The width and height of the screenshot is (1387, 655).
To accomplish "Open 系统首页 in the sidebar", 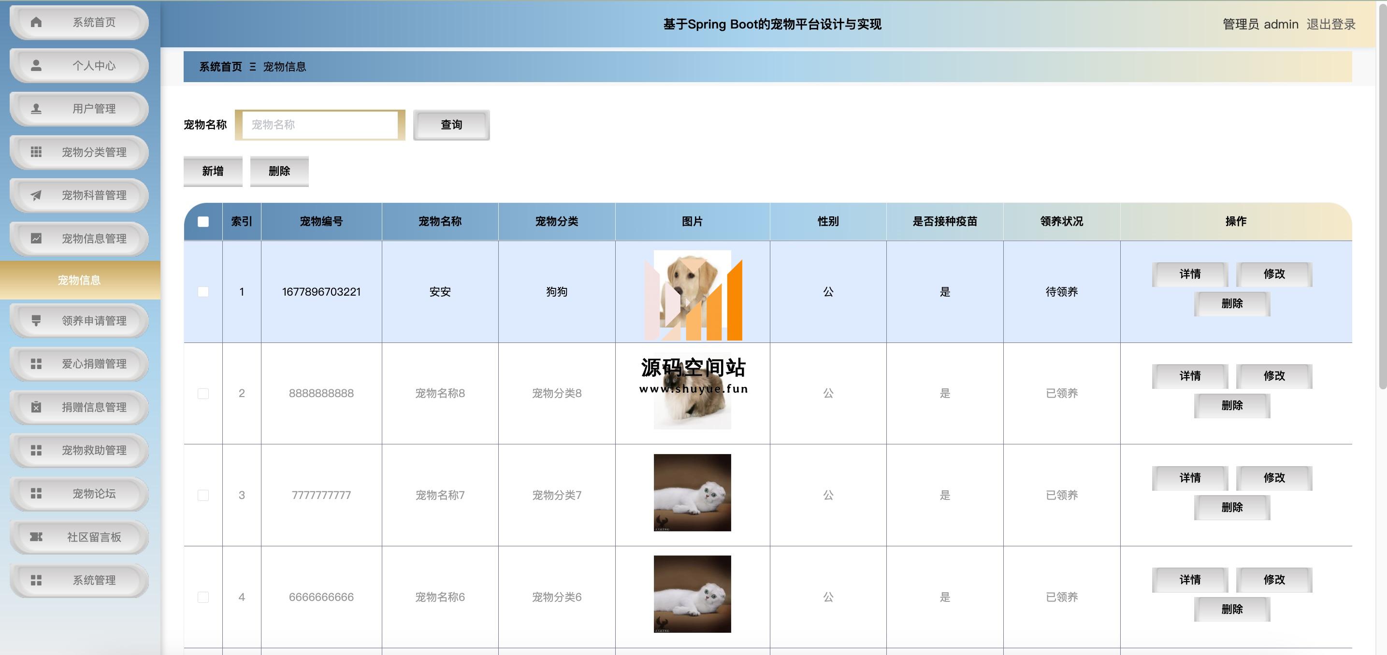I will (x=79, y=23).
